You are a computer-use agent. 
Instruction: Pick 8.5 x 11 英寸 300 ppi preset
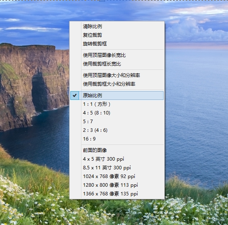pos(117,168)
